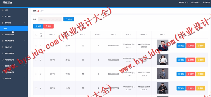211x97 pixels.
Task: Collapse 用户管理 with its chevron
Action: pyautogui.click(x=25, y=23)
